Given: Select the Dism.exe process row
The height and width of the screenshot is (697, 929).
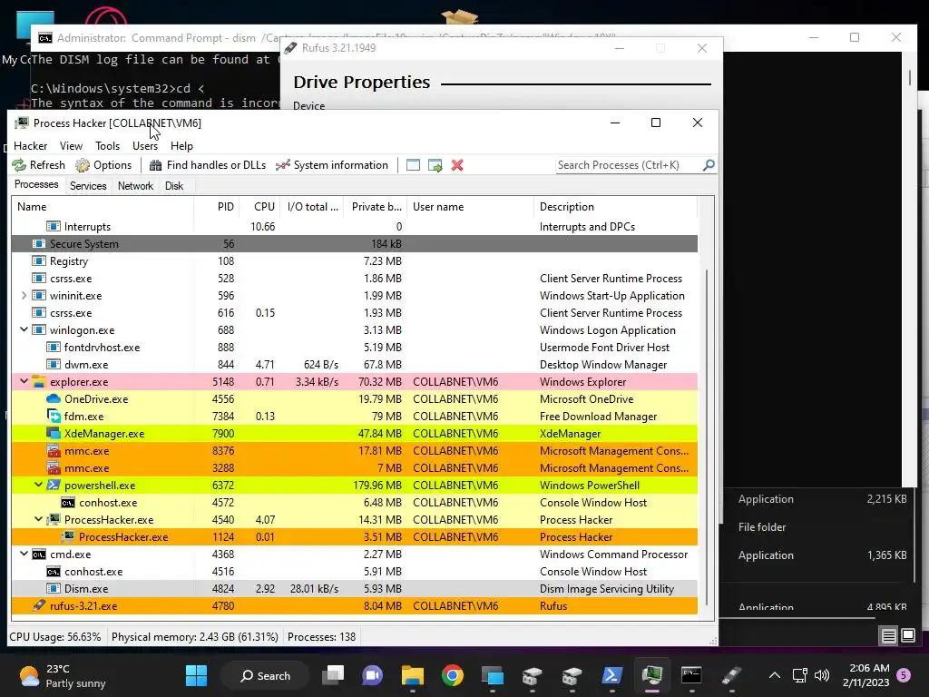Looking at the screenshot, I should 355,588.
